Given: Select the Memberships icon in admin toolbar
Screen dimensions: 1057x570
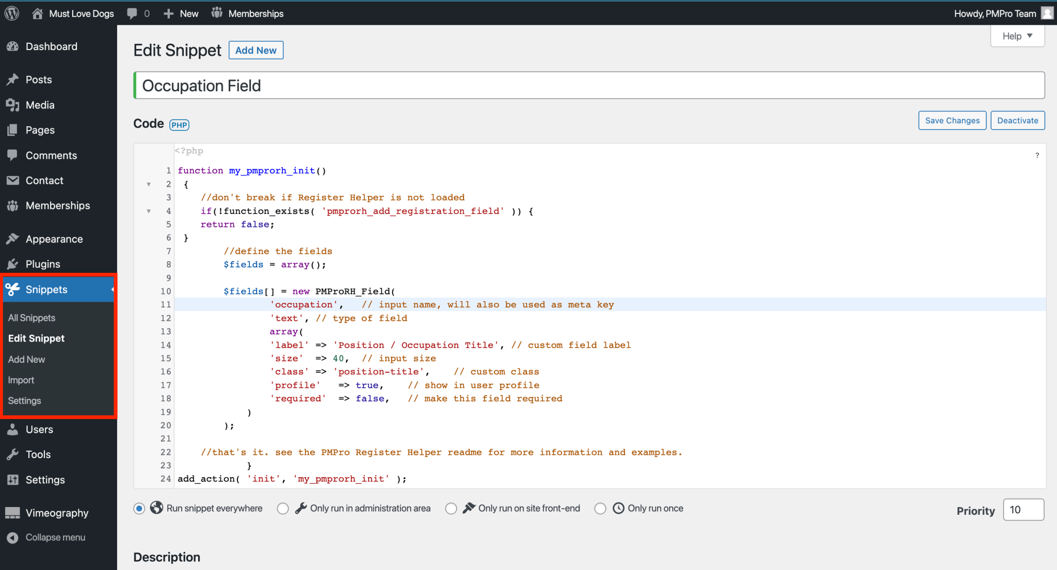Looking at the screenshot, I should pyautogui.click(x=218, y=13).
